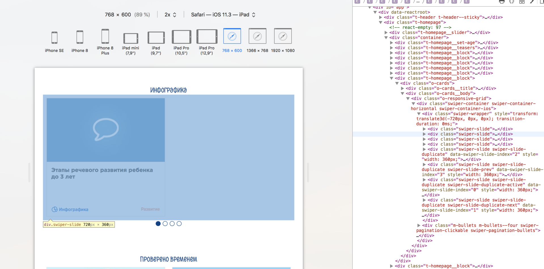The height and width of the screenshot is (269, 544).
Task: Click the Инфографика category link on card
Action: 74,210
